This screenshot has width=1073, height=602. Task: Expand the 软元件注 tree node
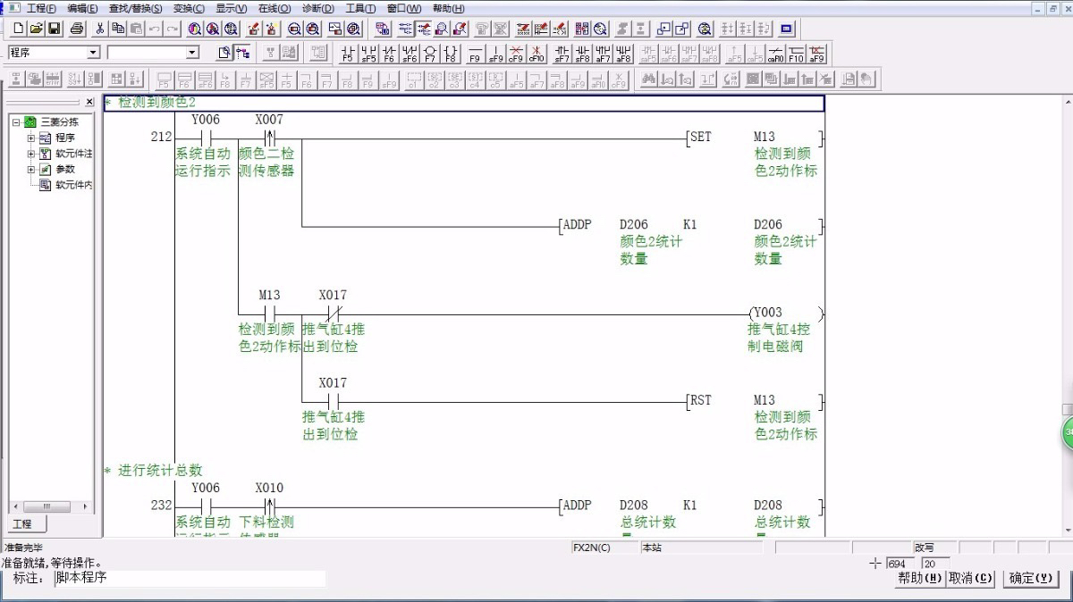point(31,154)
